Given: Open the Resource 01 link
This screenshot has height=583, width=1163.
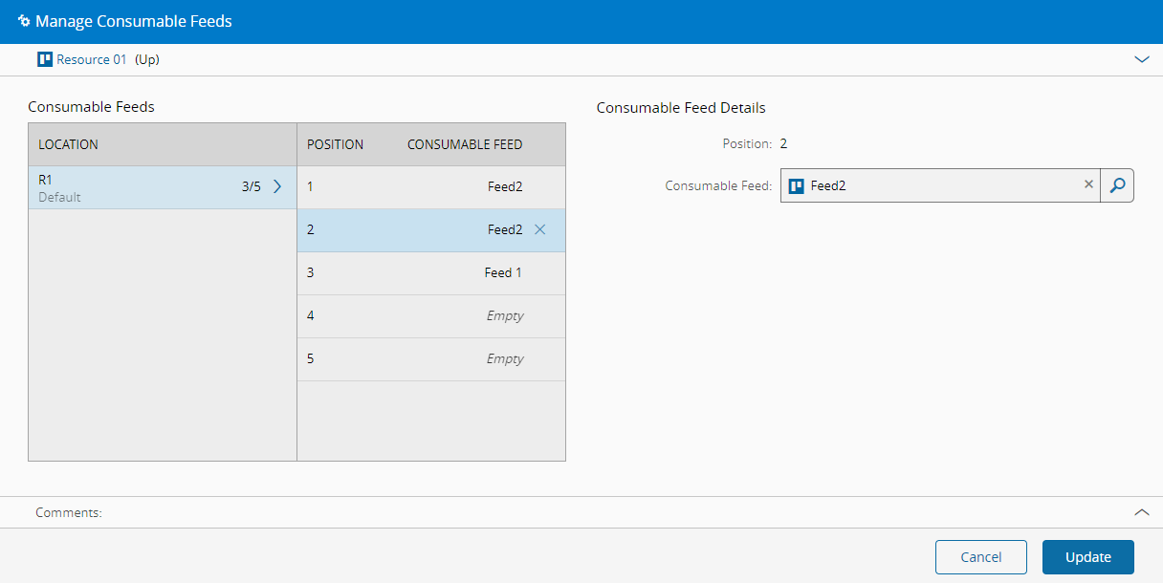Looking at the screenshot, I should coord(91,59).
